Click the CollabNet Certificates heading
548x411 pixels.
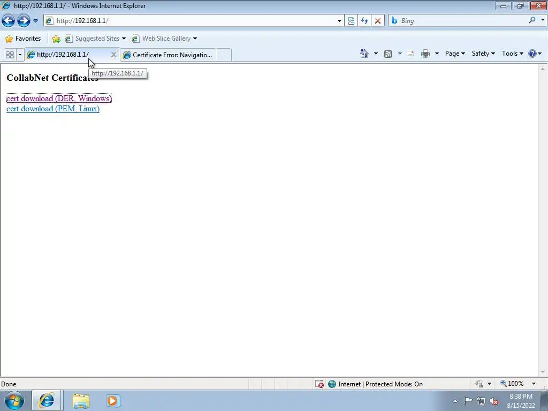tap(52, 78)
